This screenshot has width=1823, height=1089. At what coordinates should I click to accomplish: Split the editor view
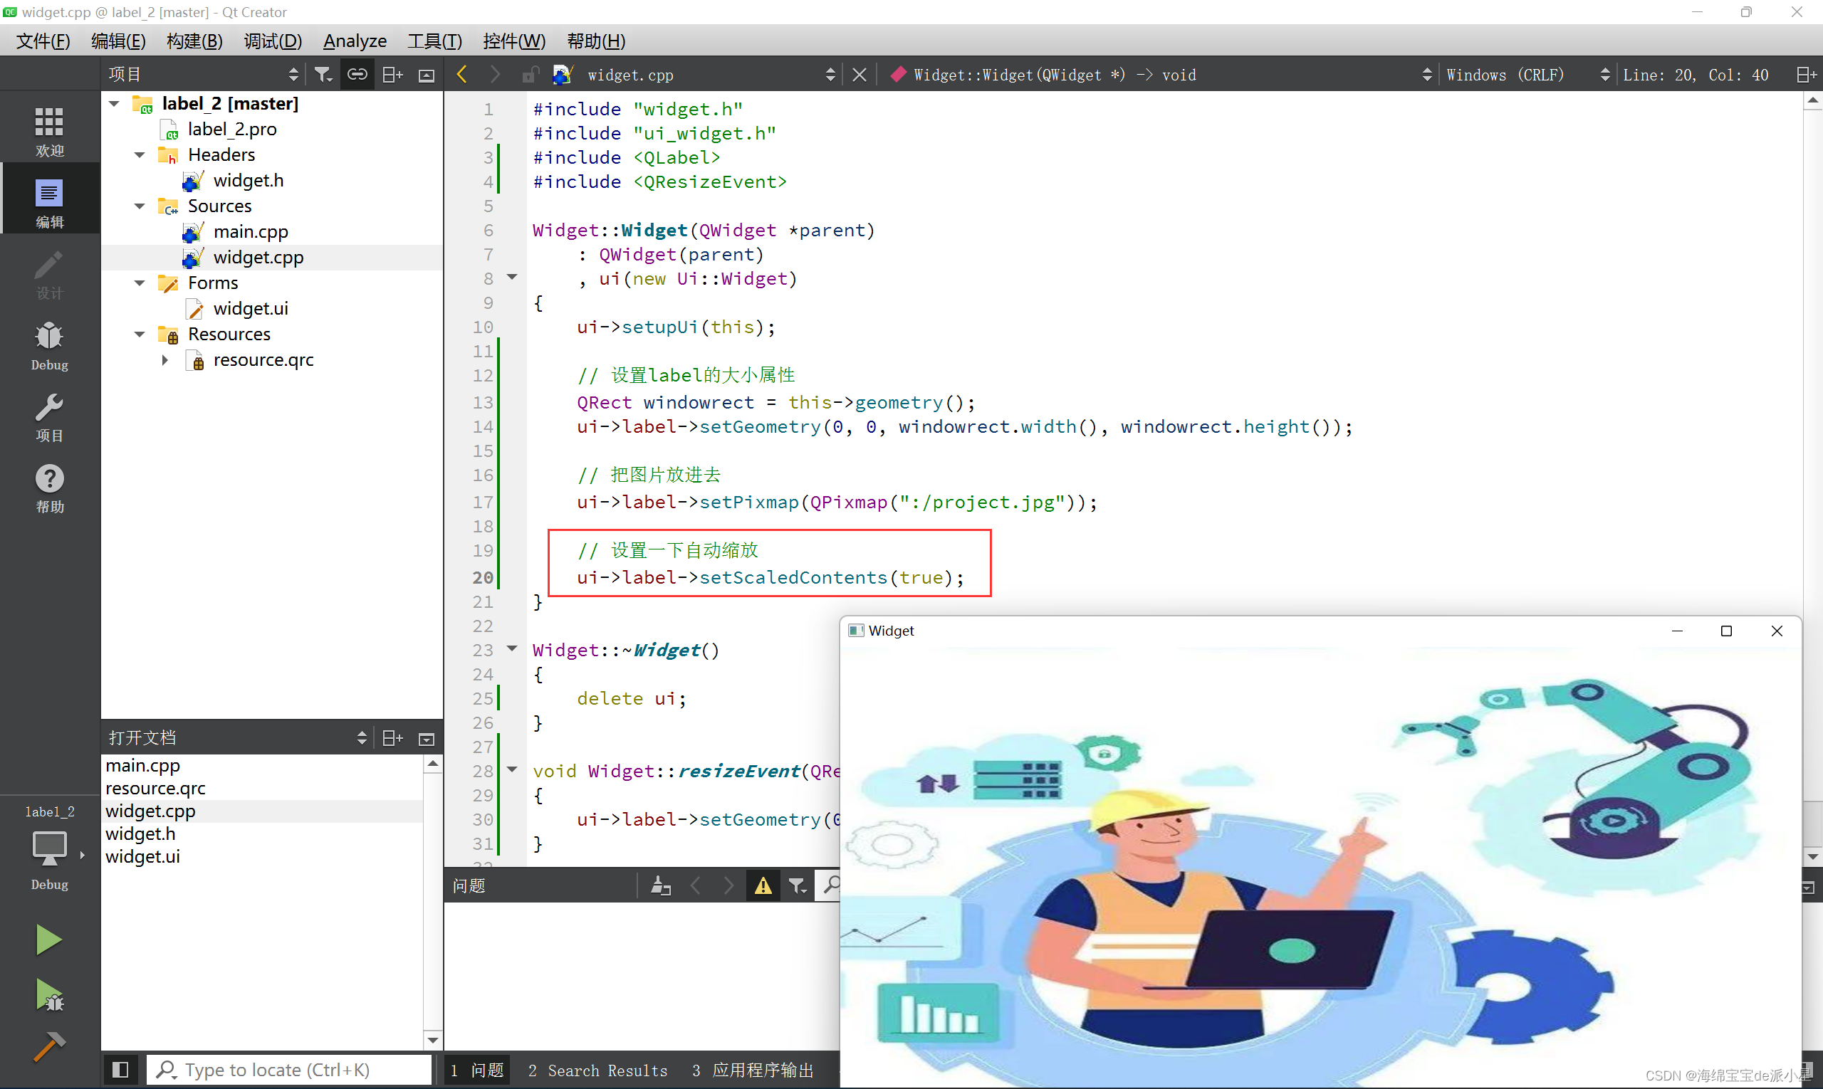1806,75
